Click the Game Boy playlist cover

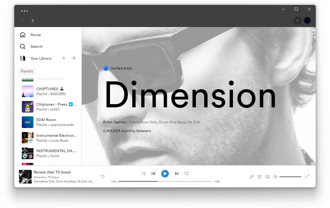tap(28, 107)
